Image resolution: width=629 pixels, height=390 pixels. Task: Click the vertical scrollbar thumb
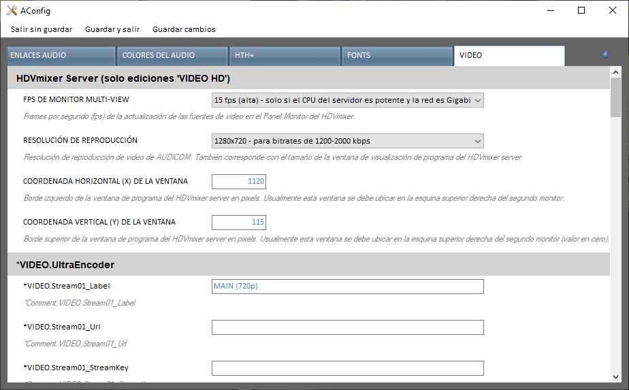(x=616, y=97)
